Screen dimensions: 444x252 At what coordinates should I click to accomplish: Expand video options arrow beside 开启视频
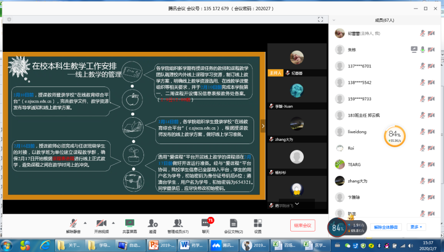[113, 222]
